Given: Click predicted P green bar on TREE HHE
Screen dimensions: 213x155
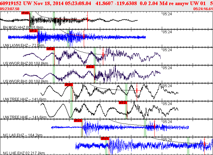Looking at the screenshot, I should pyautogui.click(x=71, y=110).
